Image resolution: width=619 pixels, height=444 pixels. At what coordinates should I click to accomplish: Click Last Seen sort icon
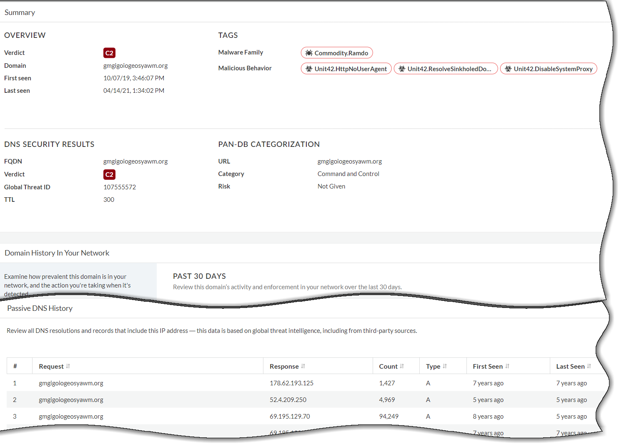point(589,366)
